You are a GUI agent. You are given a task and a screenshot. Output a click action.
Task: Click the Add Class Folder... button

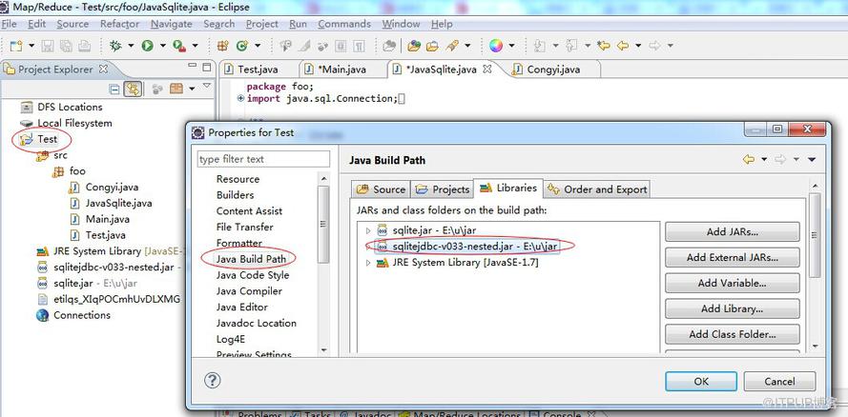tap(733, 334)
